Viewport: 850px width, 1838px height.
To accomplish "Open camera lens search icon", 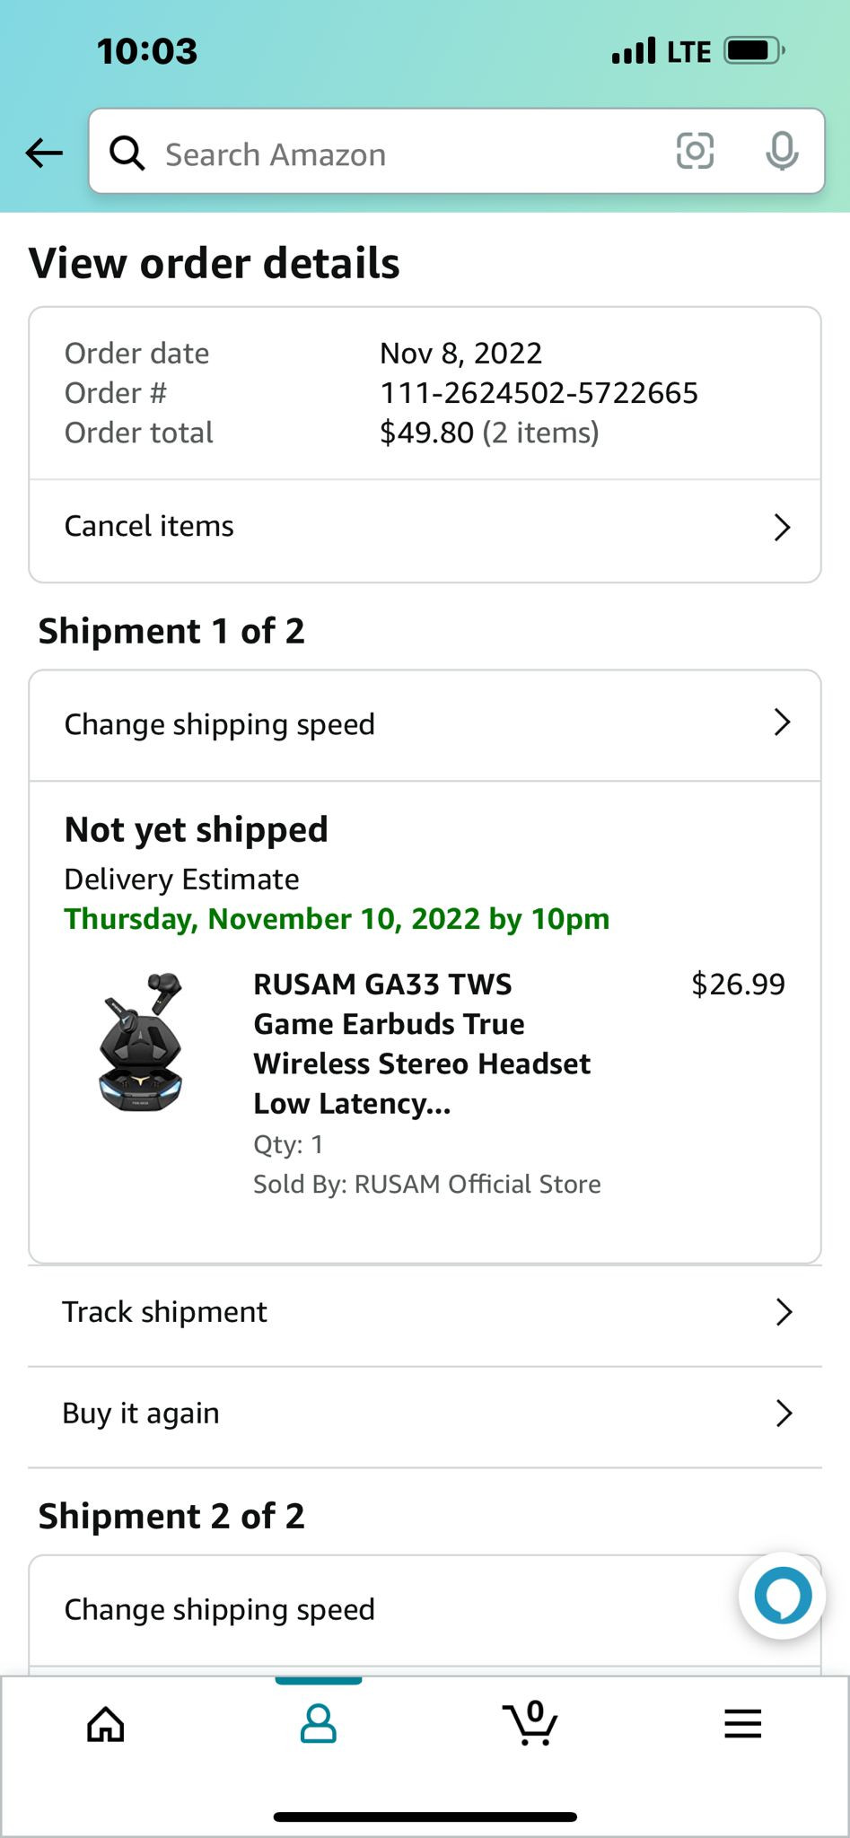I will click(695, 151).
